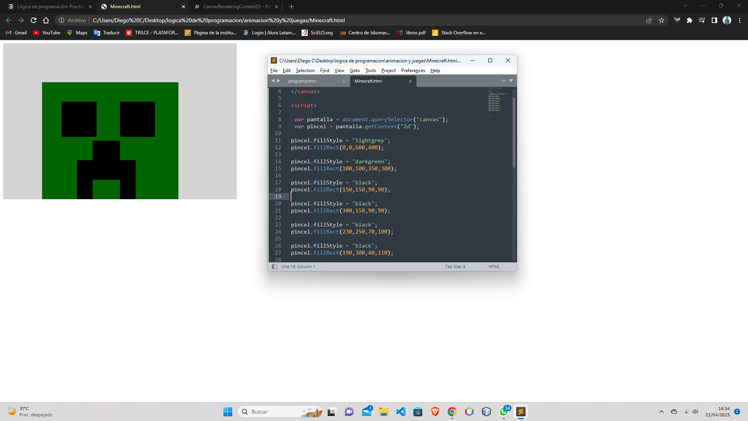The image size is (748, 421).
Task: Toggle the Sublime sidebar from status bar icon
Action: [275, 267]
